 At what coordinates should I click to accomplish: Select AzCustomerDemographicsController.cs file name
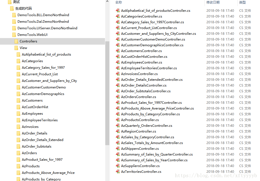tap(152, 45)
